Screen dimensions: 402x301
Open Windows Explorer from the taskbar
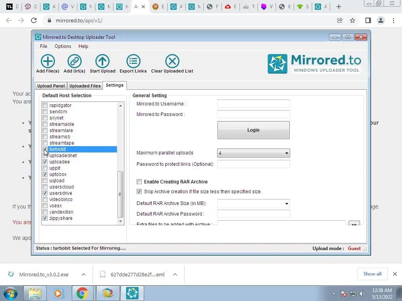35,293
